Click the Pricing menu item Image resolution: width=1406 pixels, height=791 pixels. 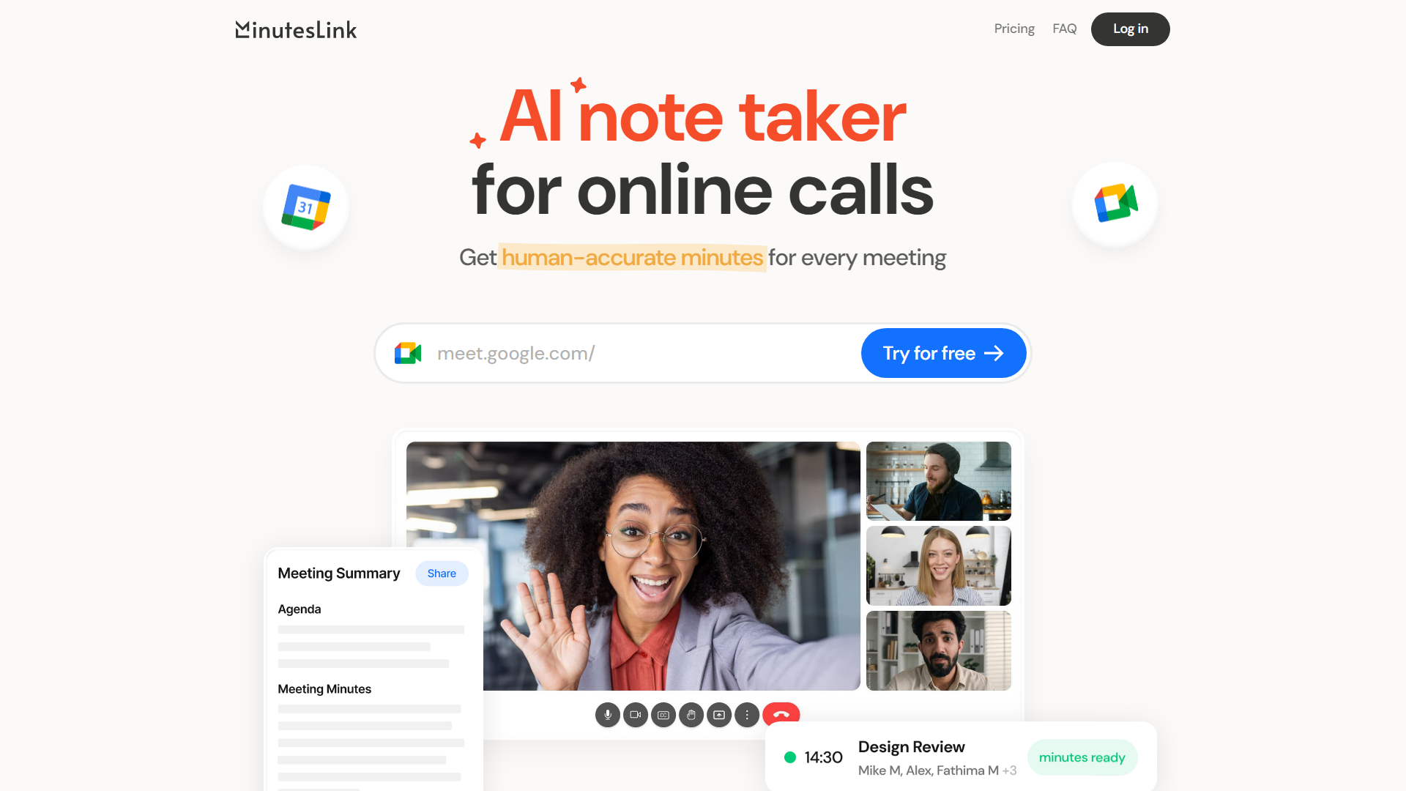pos(1014,29)
